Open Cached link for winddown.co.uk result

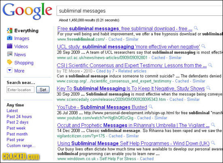pyautogui.click(x=147, y=159)
